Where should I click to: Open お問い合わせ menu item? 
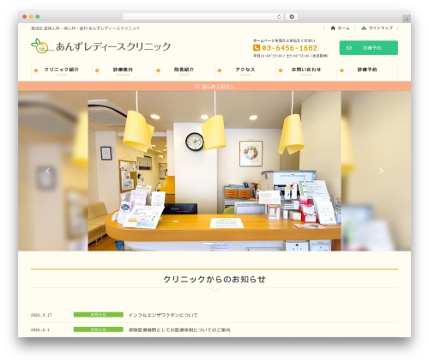click(306, 71)
